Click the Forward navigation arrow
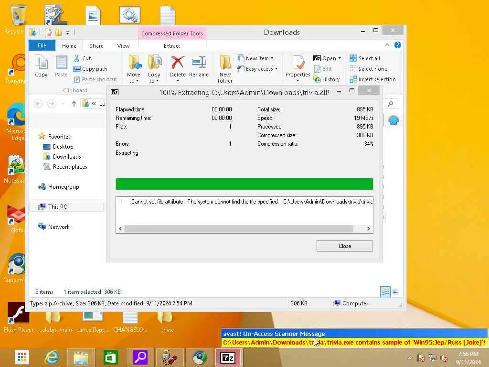Viewport: 489px width, 367px height. [x=52, y=104]
